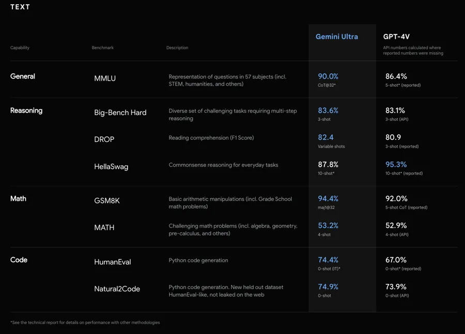
Task: Click Gemini's 90.0% MMLU score
Action: (328, 75)
